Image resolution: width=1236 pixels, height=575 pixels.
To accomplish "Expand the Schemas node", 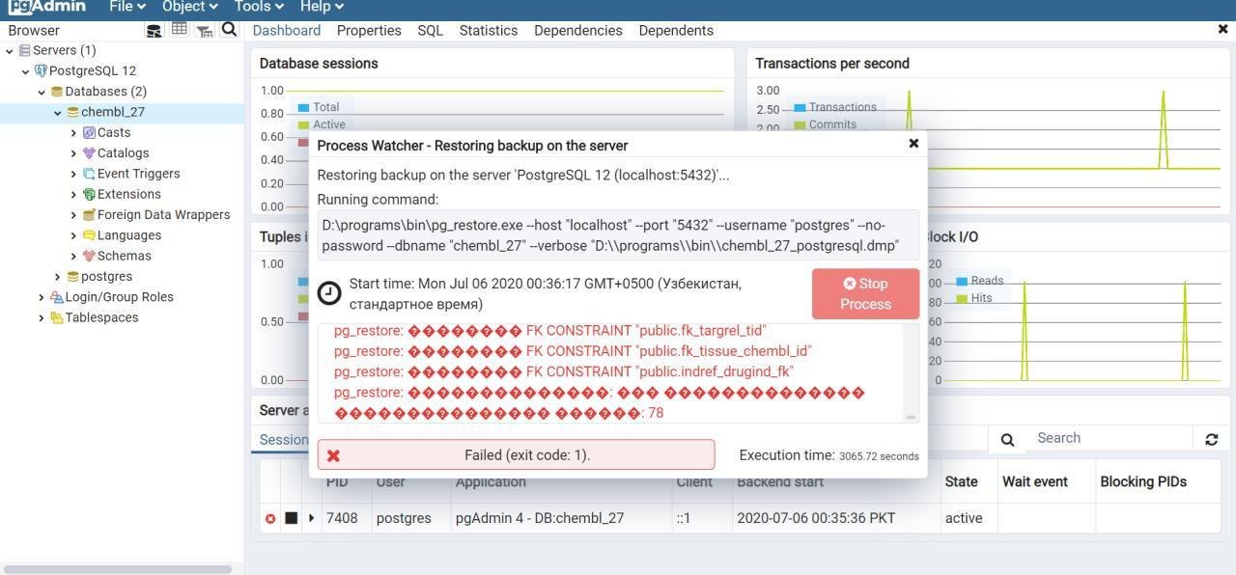I will (73, 256).
